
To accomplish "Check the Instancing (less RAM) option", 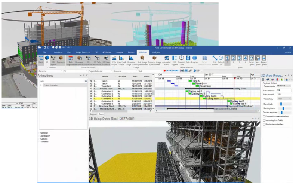I will click(x=265, y=120).
